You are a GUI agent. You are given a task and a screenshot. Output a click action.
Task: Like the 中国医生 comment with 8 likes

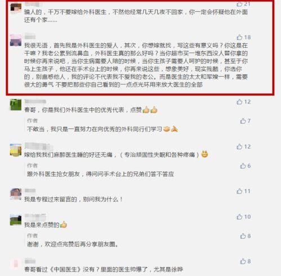243,261
